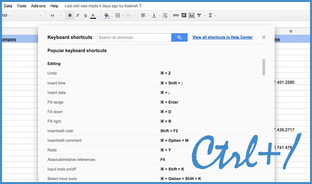
Task: Click the Fill right row
Action: click(154, 121)
